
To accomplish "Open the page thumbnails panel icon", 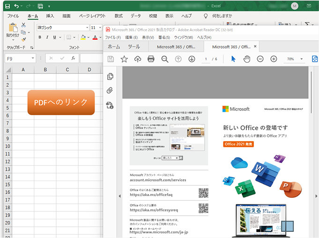I will [x=110, y=76].
